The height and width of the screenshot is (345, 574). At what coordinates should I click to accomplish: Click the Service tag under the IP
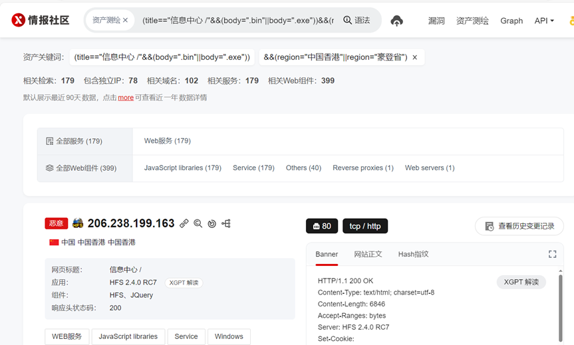pos(186,336)
